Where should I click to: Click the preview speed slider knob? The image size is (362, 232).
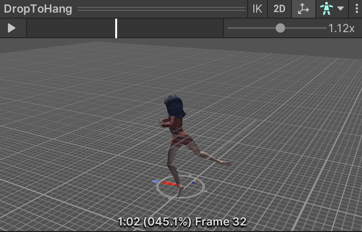click(280, 28)
